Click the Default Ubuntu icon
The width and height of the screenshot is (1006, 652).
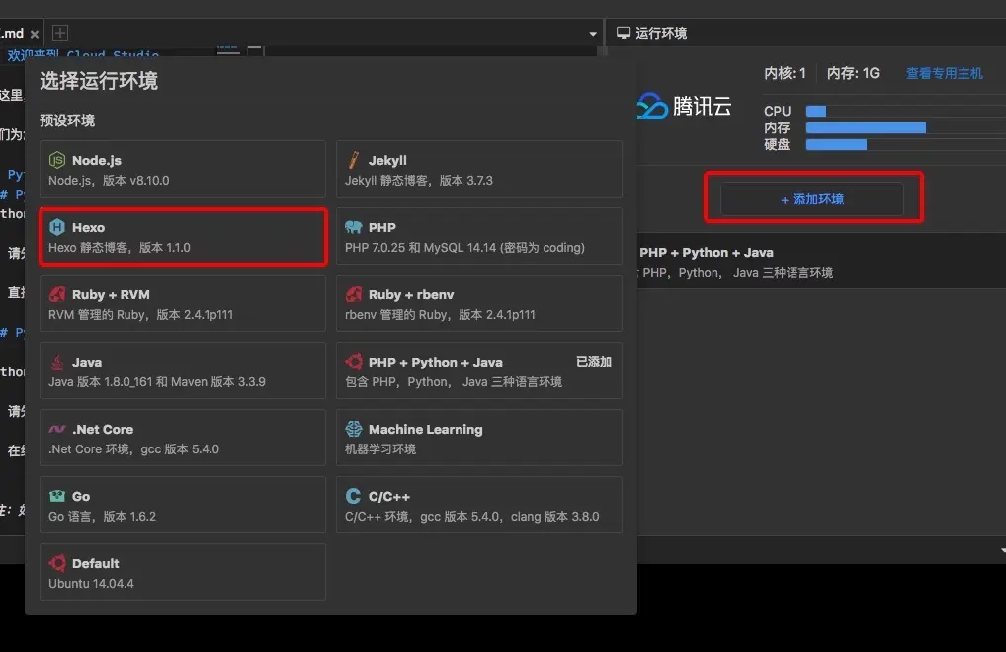(57, 563)
